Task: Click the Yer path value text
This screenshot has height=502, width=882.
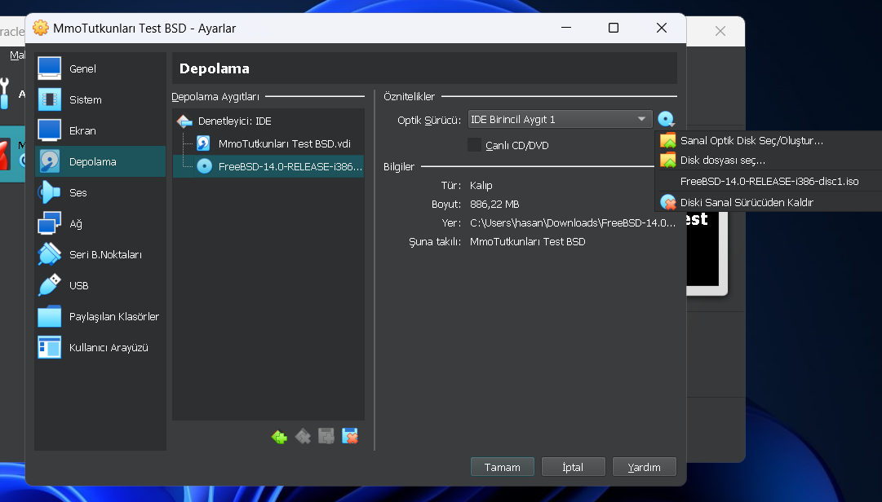Action: (573, 223)
